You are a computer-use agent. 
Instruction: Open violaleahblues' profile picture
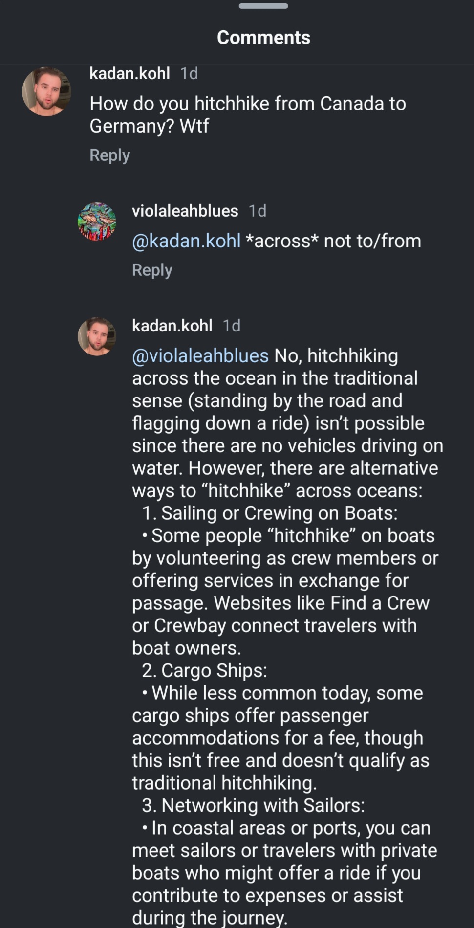coord(97,221)
